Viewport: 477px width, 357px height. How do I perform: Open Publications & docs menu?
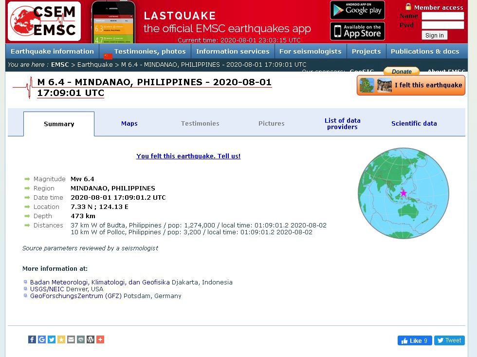click(x=425, y=51)
